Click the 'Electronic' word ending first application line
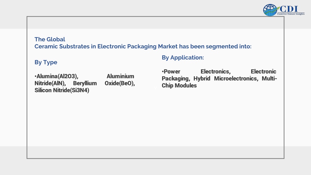The width and height of the screenshot is (311, 175). (263, 71)
